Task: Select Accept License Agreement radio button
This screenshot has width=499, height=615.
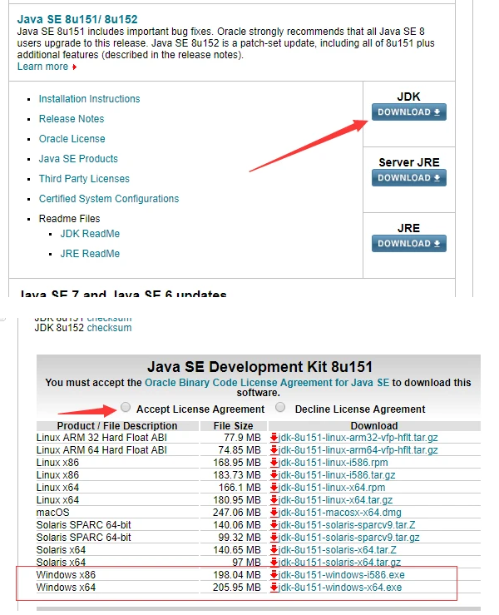Action: 126,407
